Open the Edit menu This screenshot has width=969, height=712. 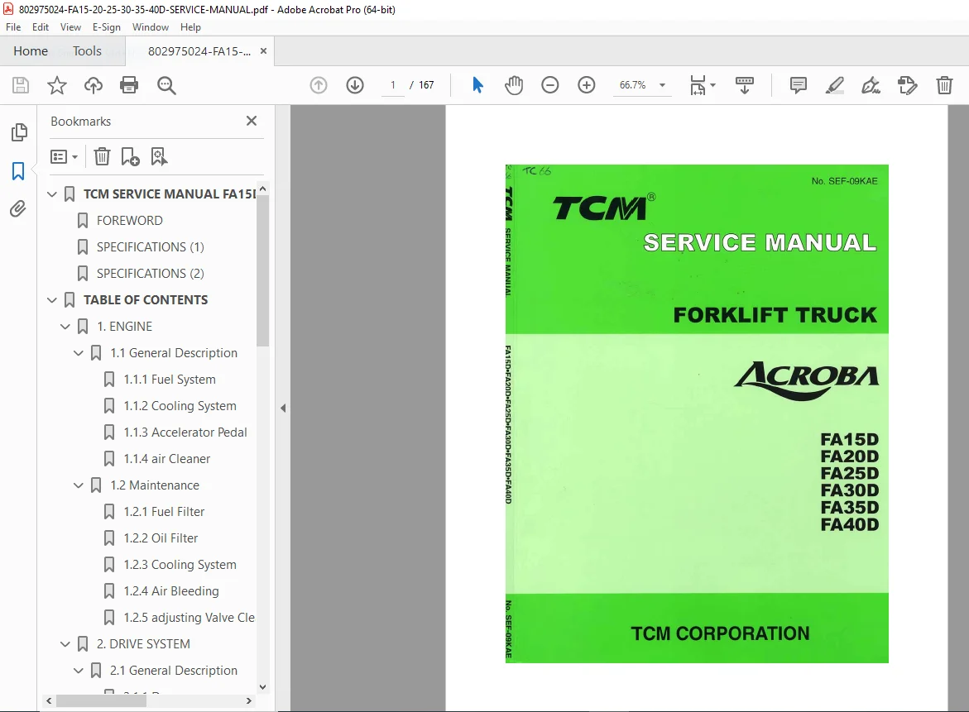click(41, 27)
